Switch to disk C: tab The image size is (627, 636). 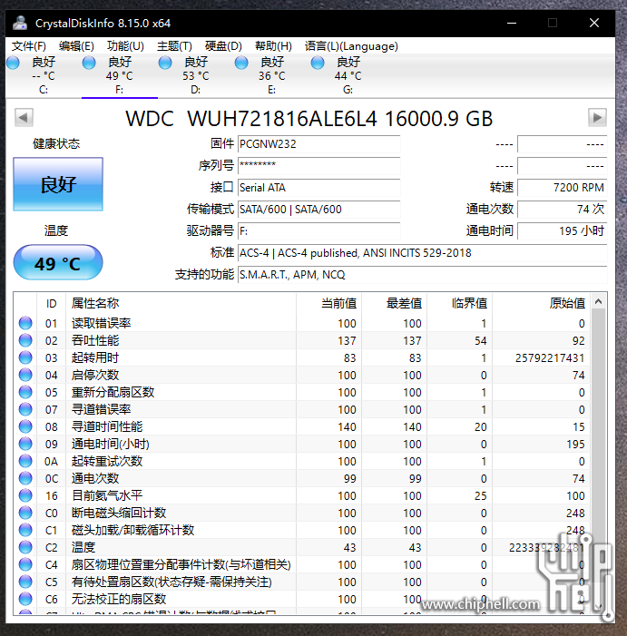click(44, 75)
